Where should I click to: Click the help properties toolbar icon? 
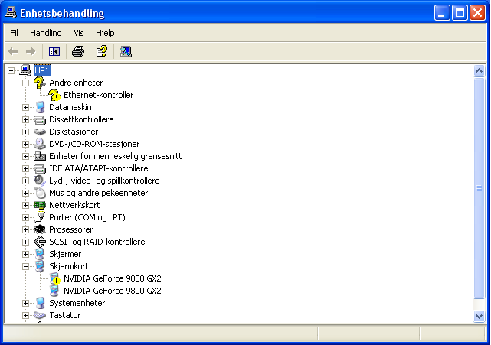click(x=101, y=51)
